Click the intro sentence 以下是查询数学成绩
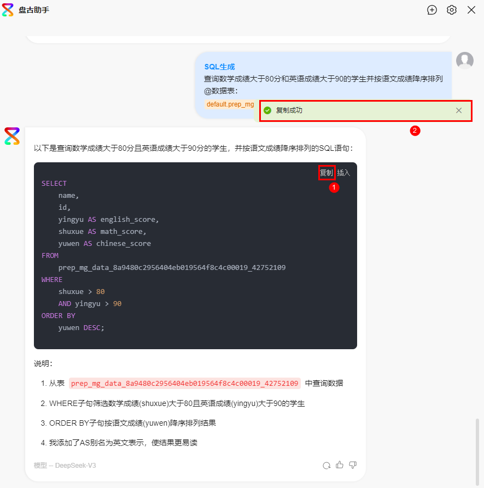The width and height of the screenshot is (484, 488). (194, 149)
